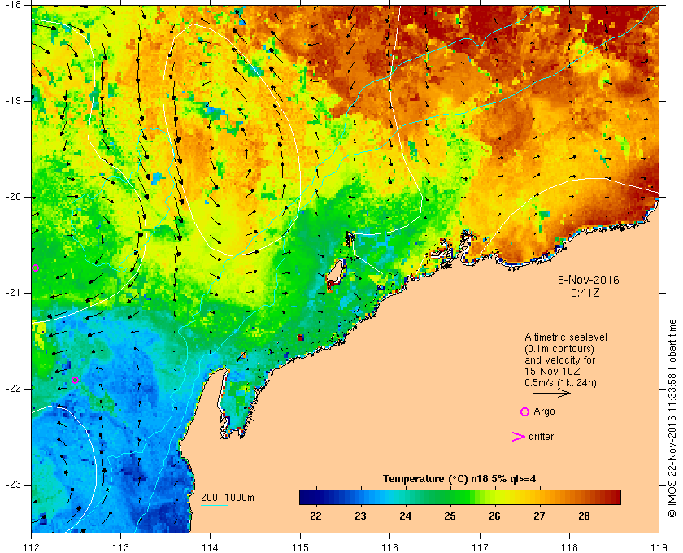Click the longitude axis label 119
The image size is (683, 553).
(x=659, y=547)
